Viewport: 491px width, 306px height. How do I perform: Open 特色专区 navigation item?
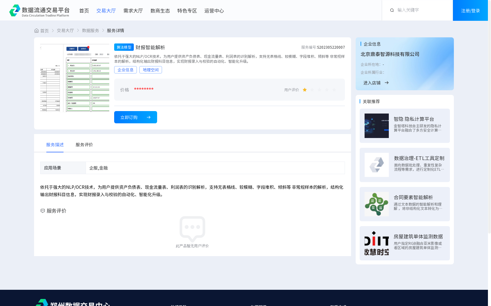click(187, 11)
